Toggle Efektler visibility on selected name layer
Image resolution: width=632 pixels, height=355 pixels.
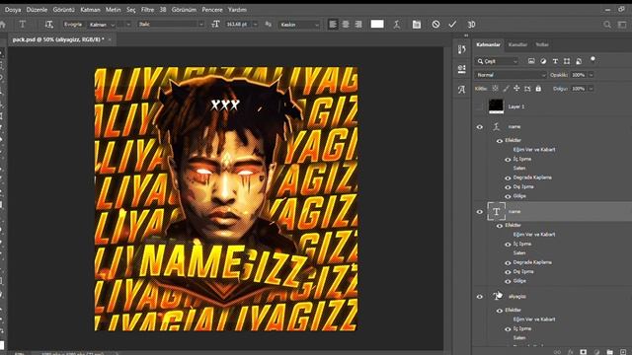click(500, 226)
